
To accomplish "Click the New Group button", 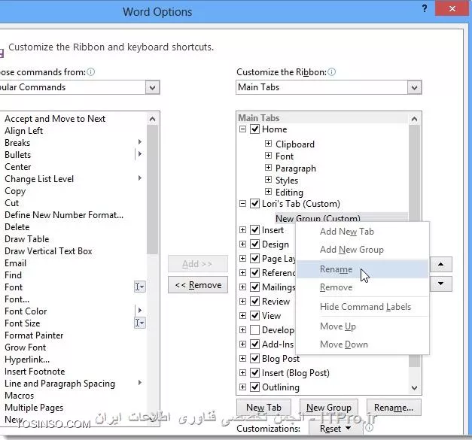I will 329,407.
